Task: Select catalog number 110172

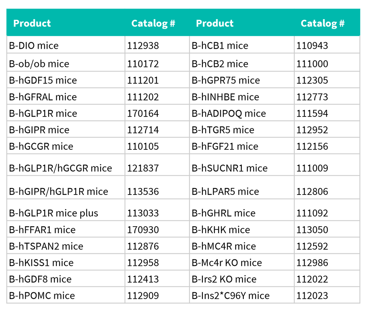Action: tap(143, 64)
